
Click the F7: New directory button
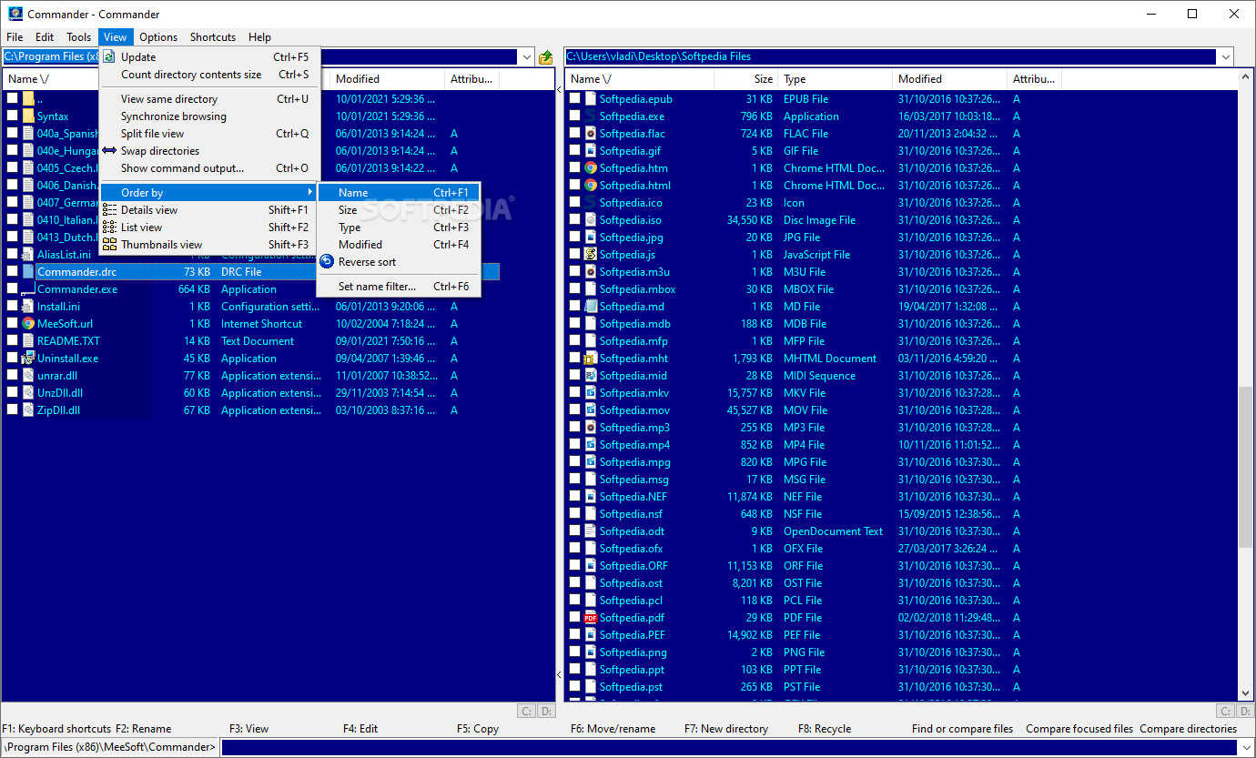click(726, 729)
